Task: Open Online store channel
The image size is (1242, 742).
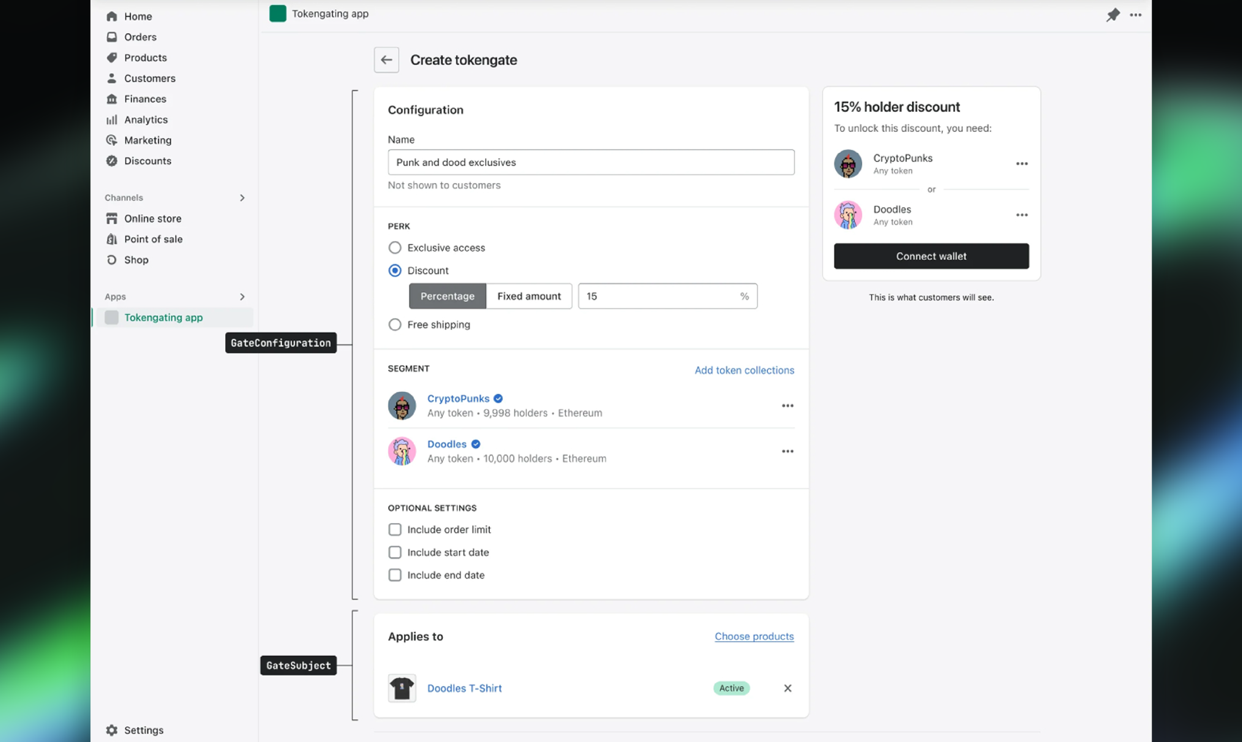Action: pos(153,219)
